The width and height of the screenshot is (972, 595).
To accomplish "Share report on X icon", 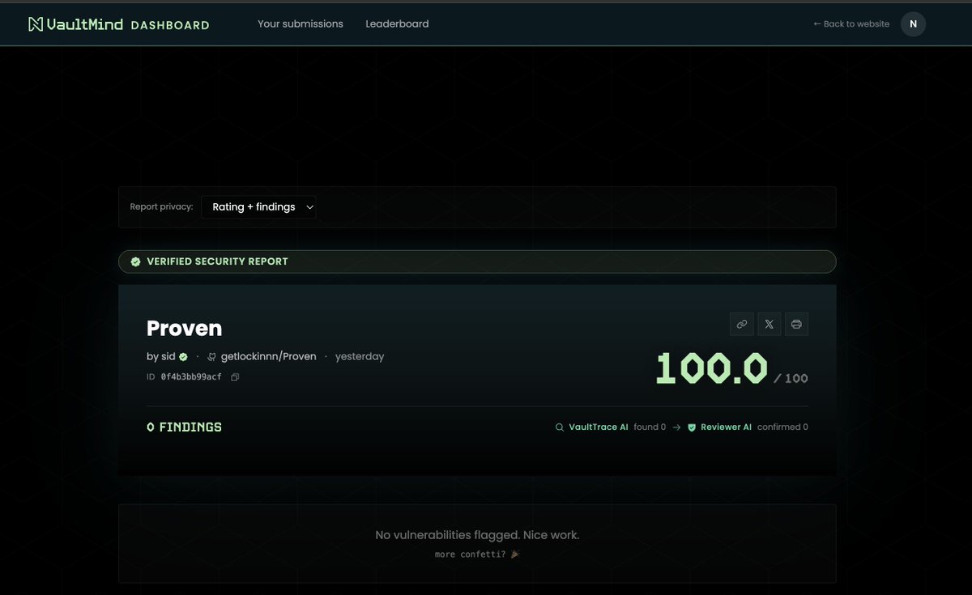I will pyautogui.click(x=769, y=324).
